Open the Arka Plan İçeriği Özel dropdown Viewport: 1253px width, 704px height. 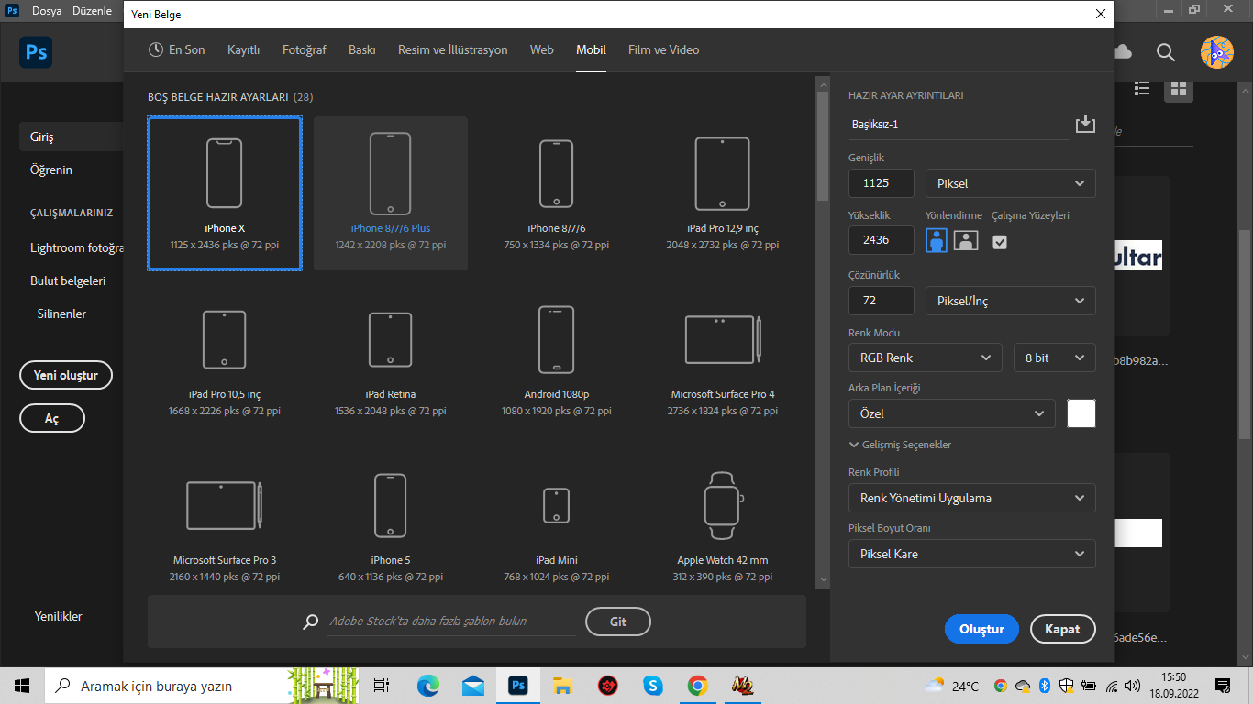(952, 413)
